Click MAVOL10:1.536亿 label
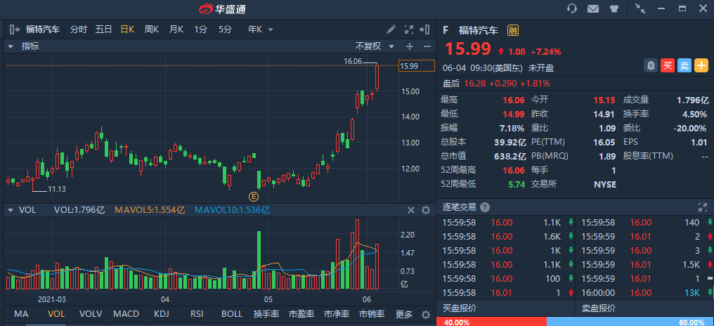The width and height of the screenshot is (714, 326). [x=232, y=210]
